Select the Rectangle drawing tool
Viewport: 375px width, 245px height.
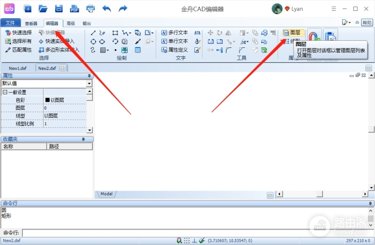(115, 33)
